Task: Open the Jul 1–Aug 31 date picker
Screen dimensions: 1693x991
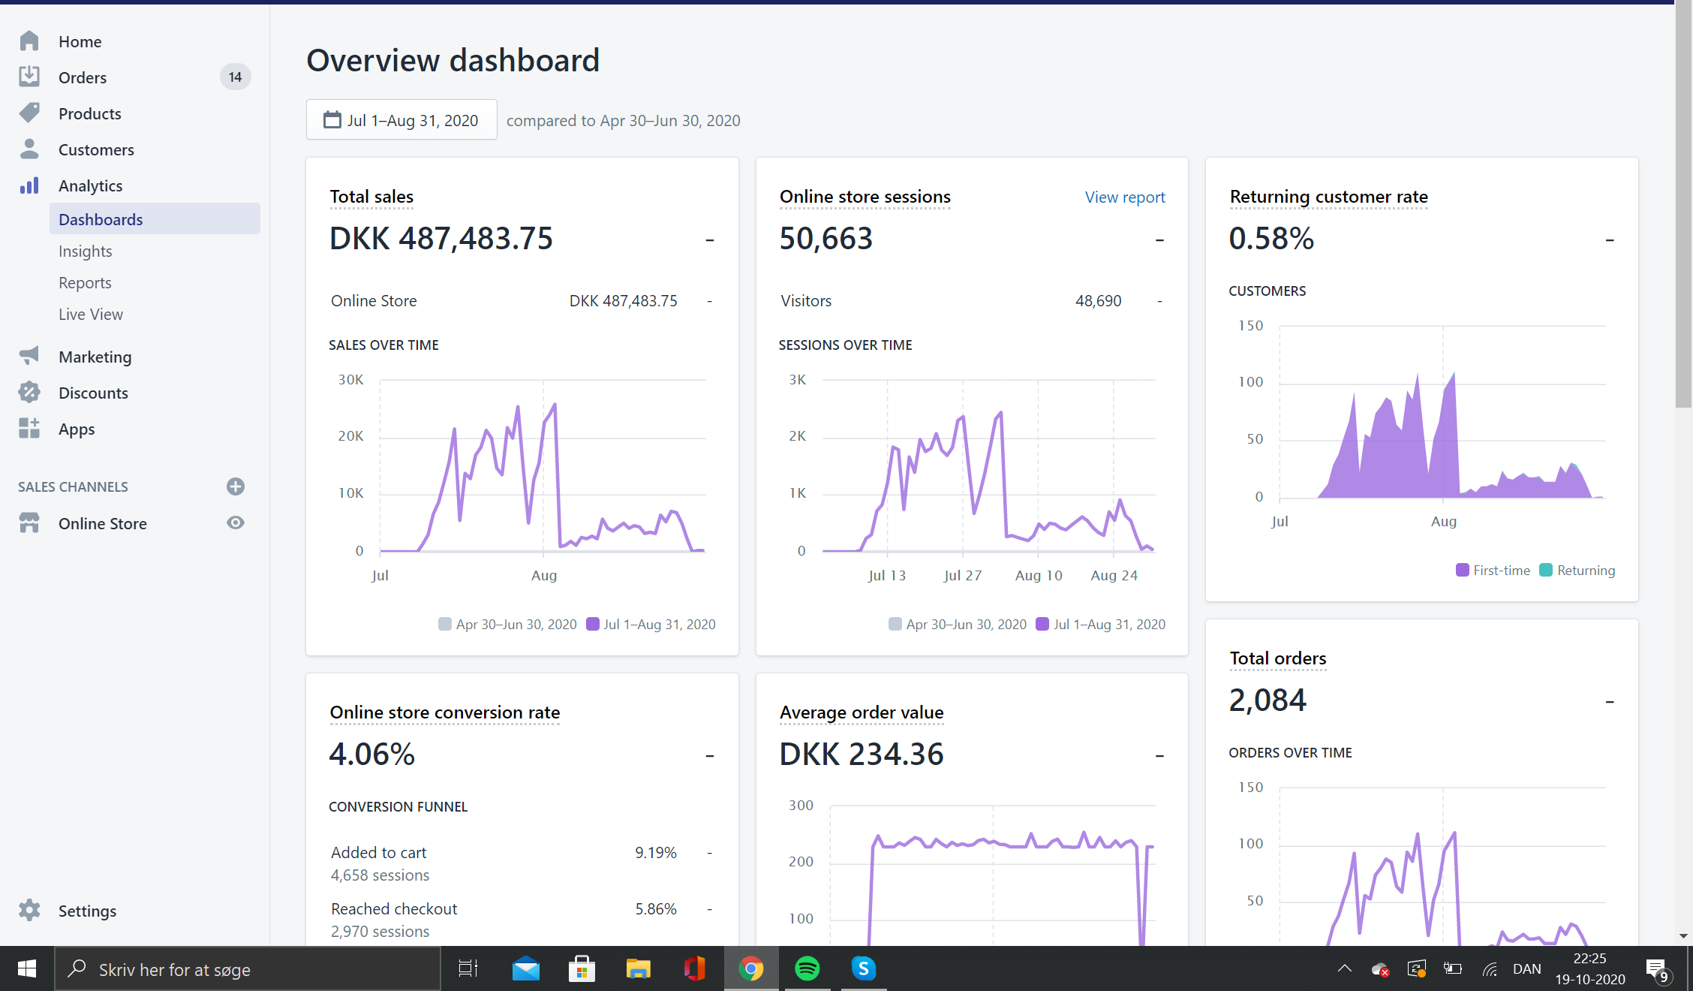Action: pos(401,120)
